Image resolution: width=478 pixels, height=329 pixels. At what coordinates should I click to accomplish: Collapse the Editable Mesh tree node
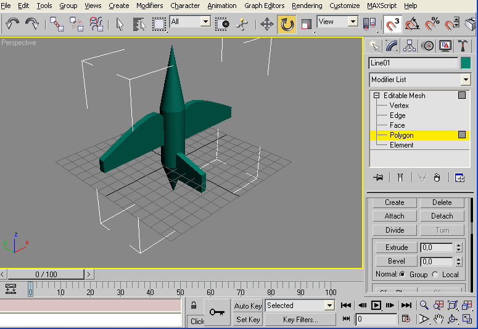(x=376, y=96)
